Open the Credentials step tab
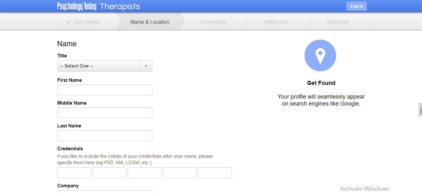This screenshot has width=422, height=193. point(213,22)
